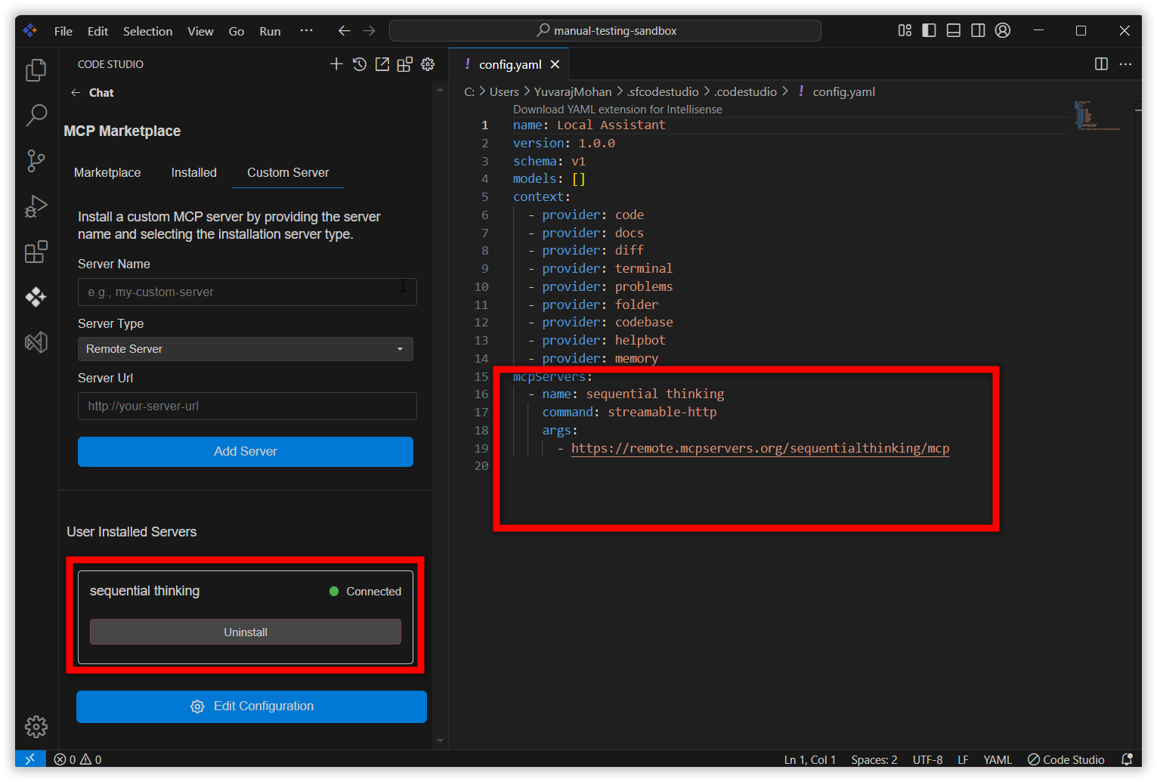Open the MCP marketplace blocks icon
The image size is (1157, 782).
tap(405, 64)
